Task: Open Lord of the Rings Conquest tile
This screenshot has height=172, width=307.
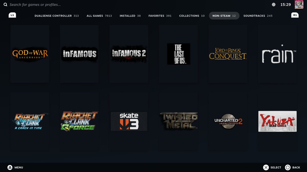Action: [228, 54]
